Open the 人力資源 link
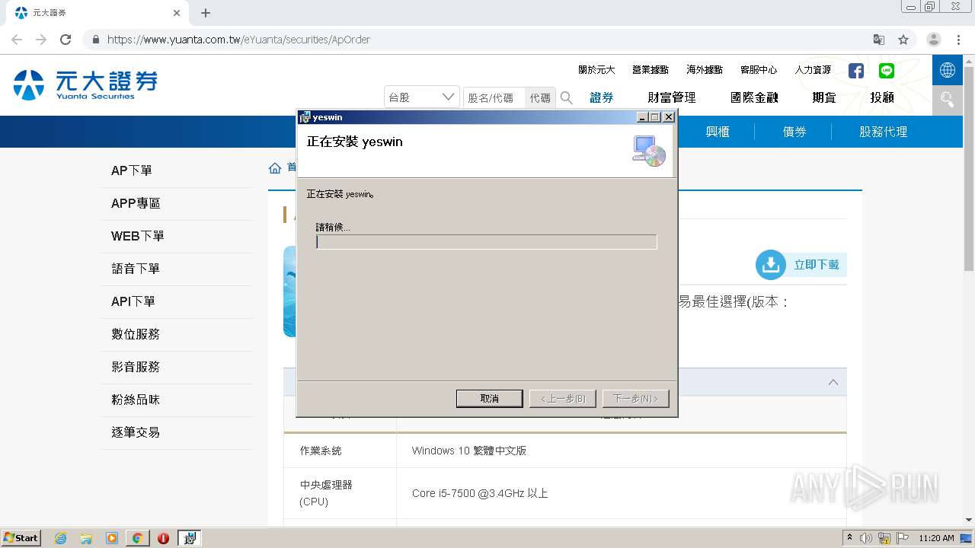This screenshot has width=975, height=548. (x=814, y=70)
